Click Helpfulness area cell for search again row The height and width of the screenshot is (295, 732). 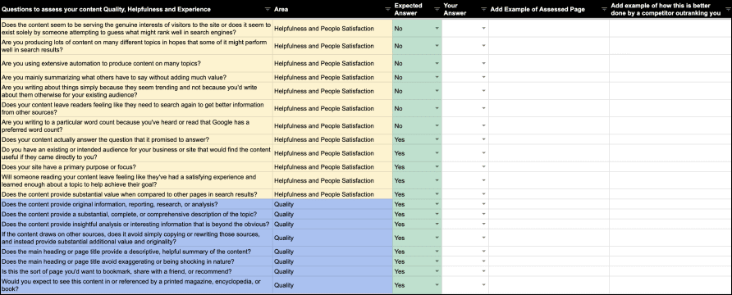tap(332, 109)
